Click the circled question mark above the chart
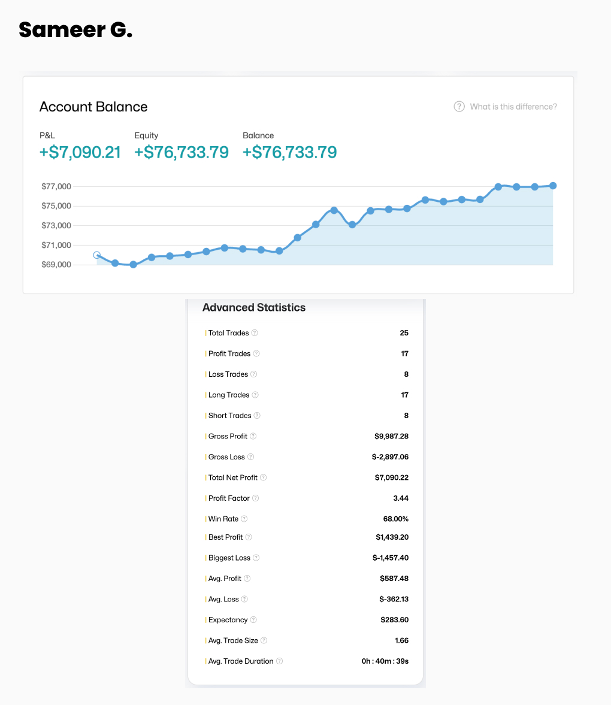 point(459,107)
